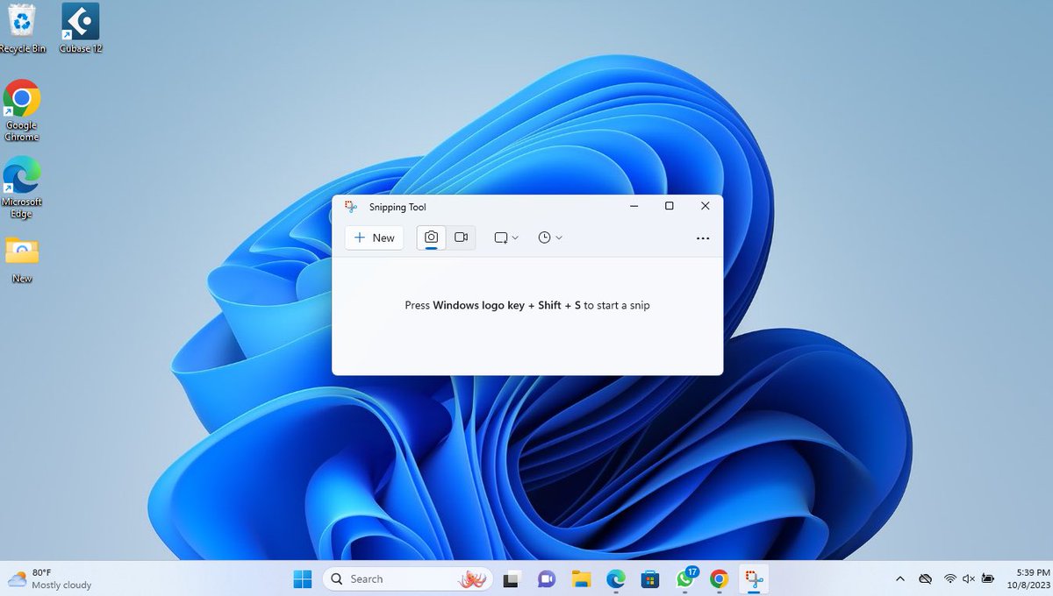
Task: Select the Google Chrome desktop shortcut
Action: 22,110
